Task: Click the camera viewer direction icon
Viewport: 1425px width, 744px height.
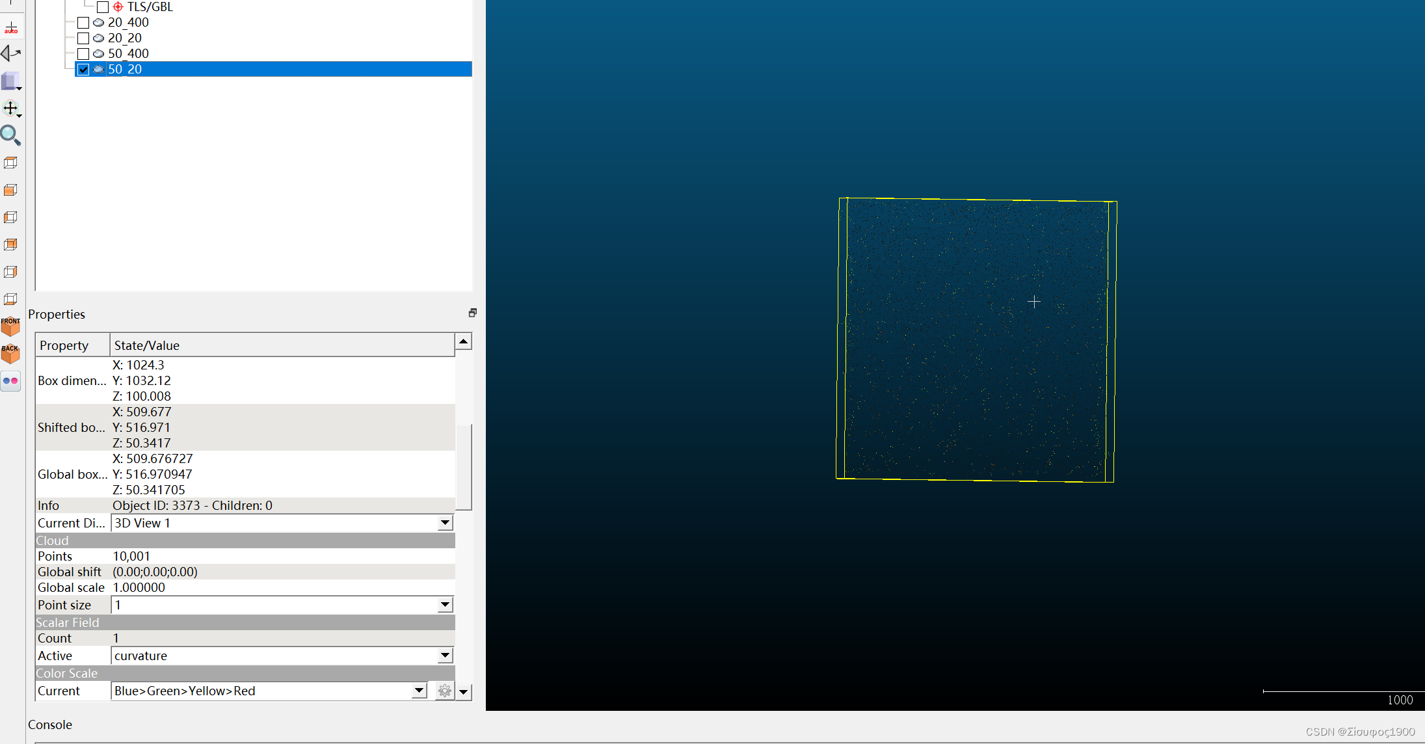Action: tap(11, 53)
